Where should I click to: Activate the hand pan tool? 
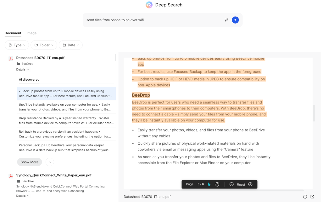point(217,184)
